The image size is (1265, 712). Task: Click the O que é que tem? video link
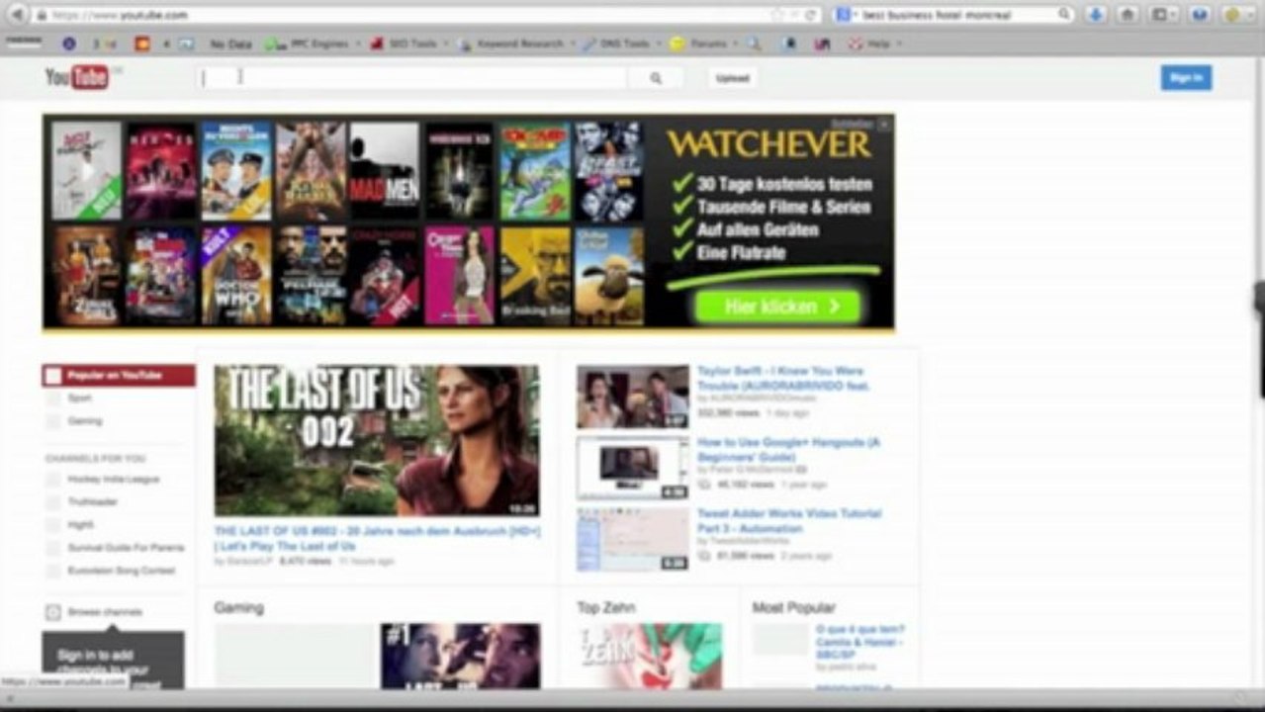[859, 643]
